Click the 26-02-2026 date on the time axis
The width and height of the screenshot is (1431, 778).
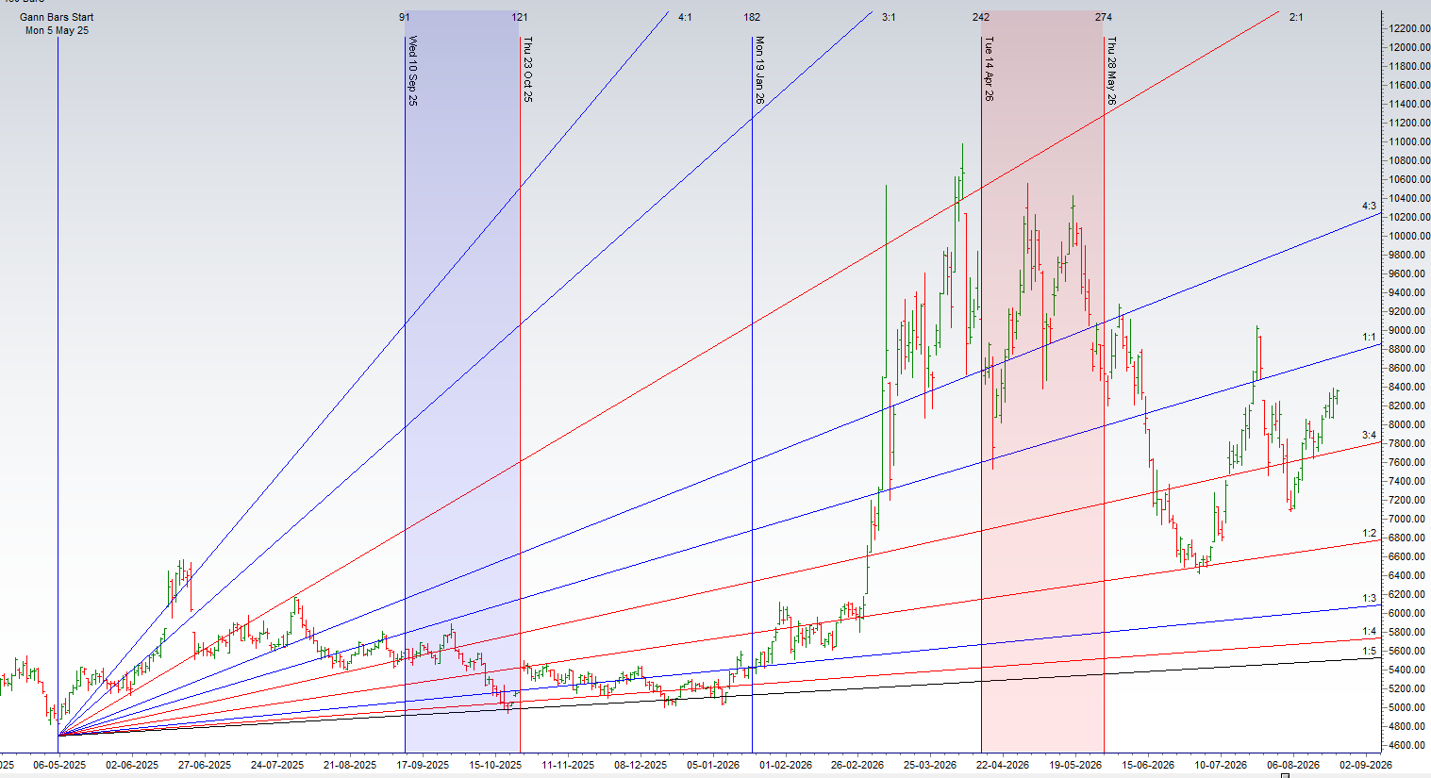coord(857,765)
